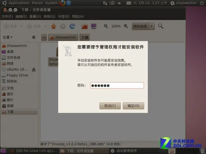206x154 pixels.
Task: Click the 密码 password input field
Action: pos(117,85)
